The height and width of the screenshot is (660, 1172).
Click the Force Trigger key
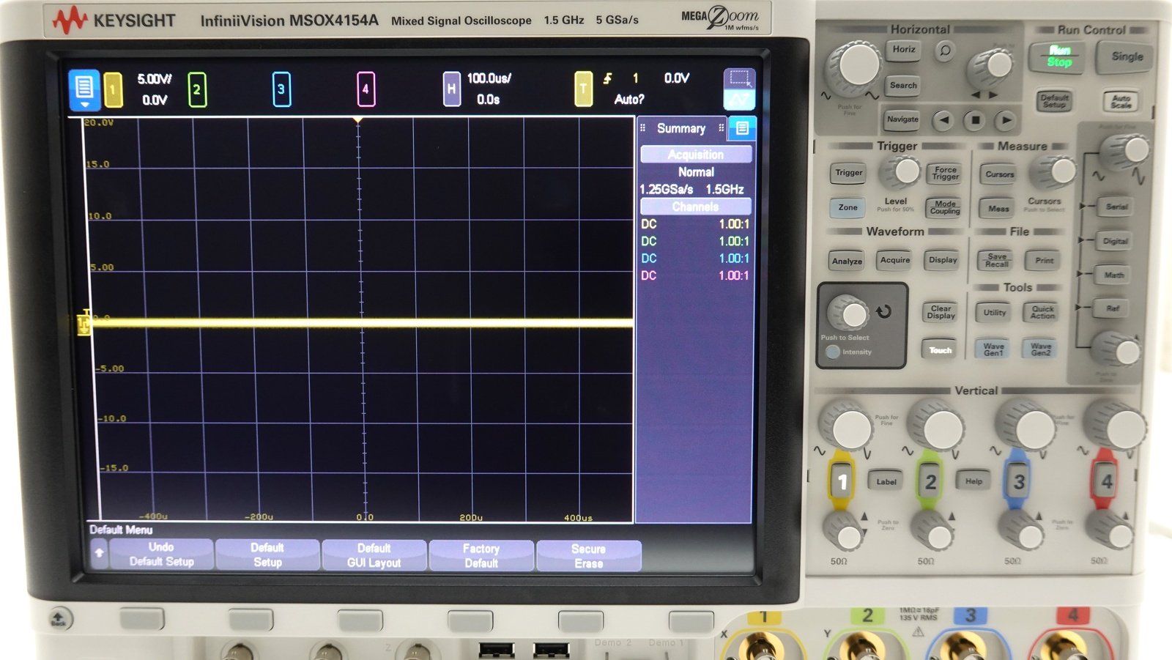[945, 174]
